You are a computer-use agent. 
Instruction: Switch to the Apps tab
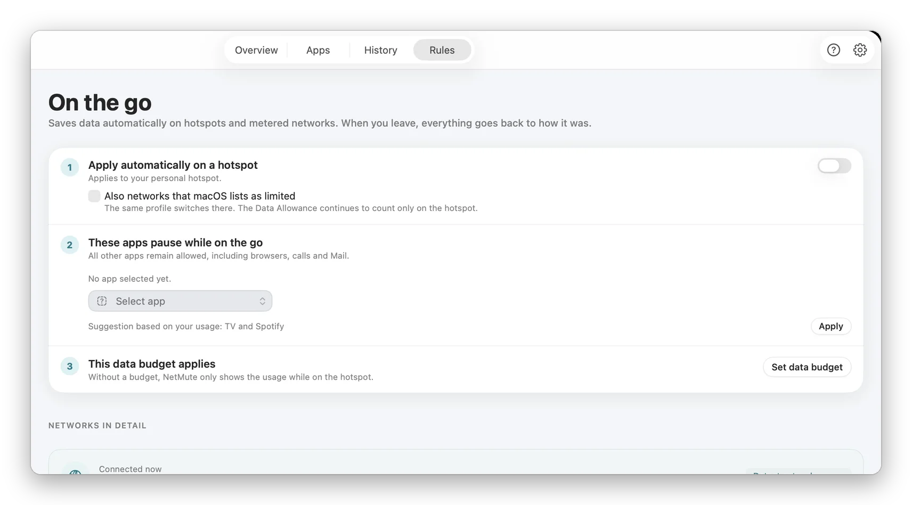[318, 50]
